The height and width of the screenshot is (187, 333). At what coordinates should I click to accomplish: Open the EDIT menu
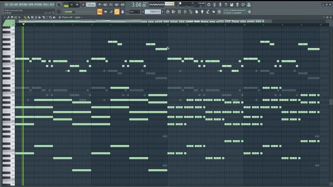11,5
